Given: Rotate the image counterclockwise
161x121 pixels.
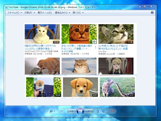Looking at the screenshot, I should click(98, 111).
